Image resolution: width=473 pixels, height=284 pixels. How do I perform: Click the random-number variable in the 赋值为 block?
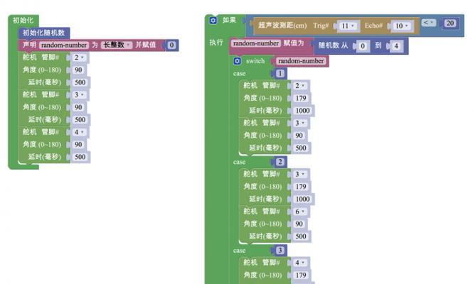coord(256,43)
